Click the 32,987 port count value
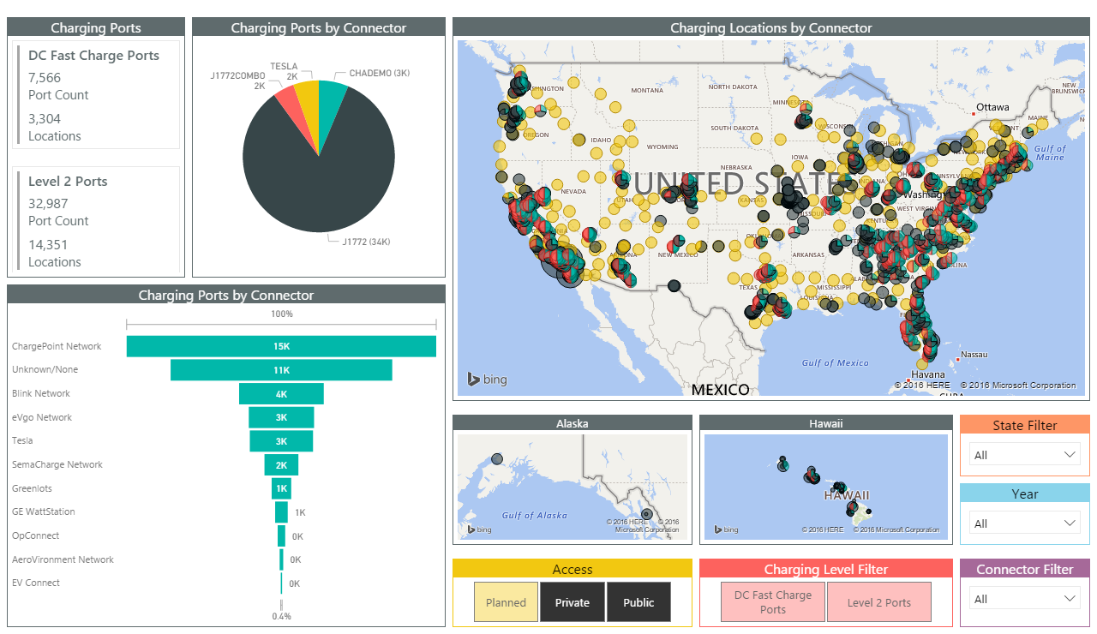The image size is (1097, 634). click(x=48, y=204)
